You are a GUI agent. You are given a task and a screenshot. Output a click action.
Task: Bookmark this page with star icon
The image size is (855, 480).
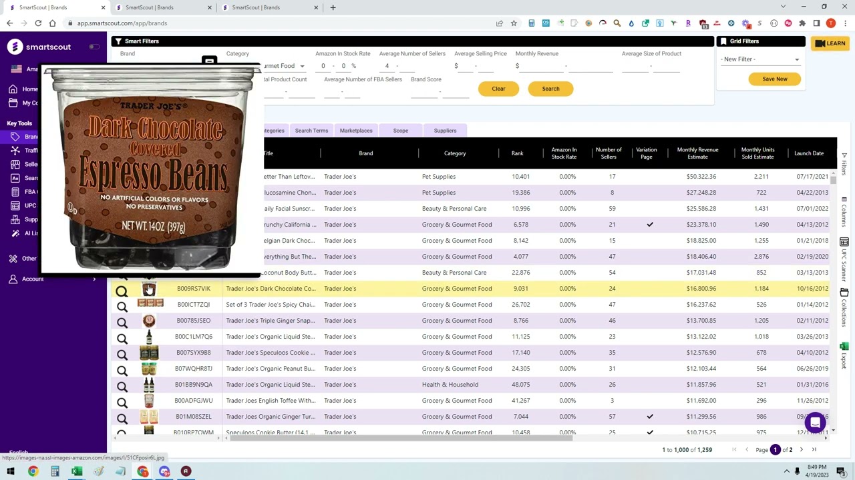pos(514,23)
